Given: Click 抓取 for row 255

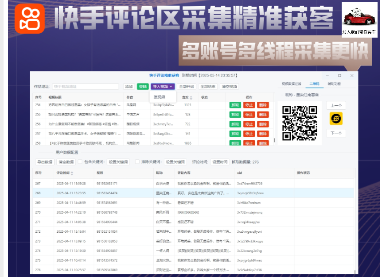Looking at the screenshot, I should click(x=235, y=115).
